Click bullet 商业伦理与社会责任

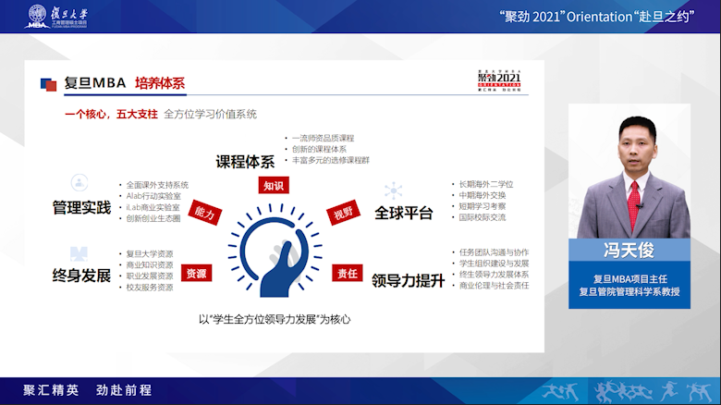[494, 286]
